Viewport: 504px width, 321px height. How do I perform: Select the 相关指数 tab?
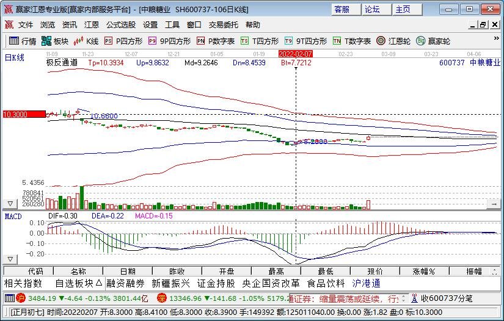point(23,283)
